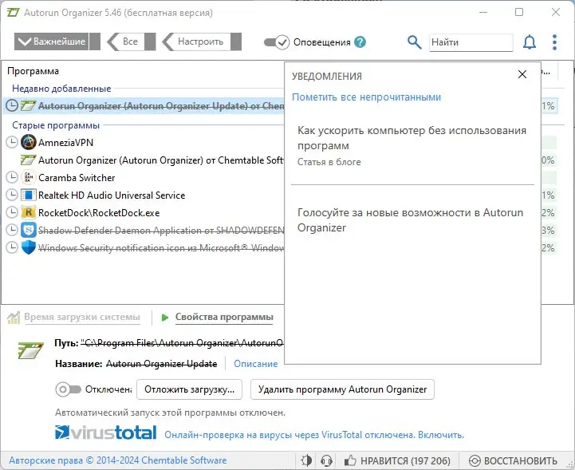
Task: Click the search magnifier icon
Action: coord(415,42)
